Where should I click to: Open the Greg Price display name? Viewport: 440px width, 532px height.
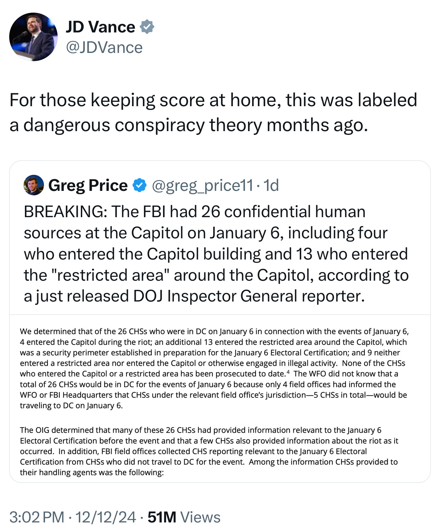pos(88,185)
